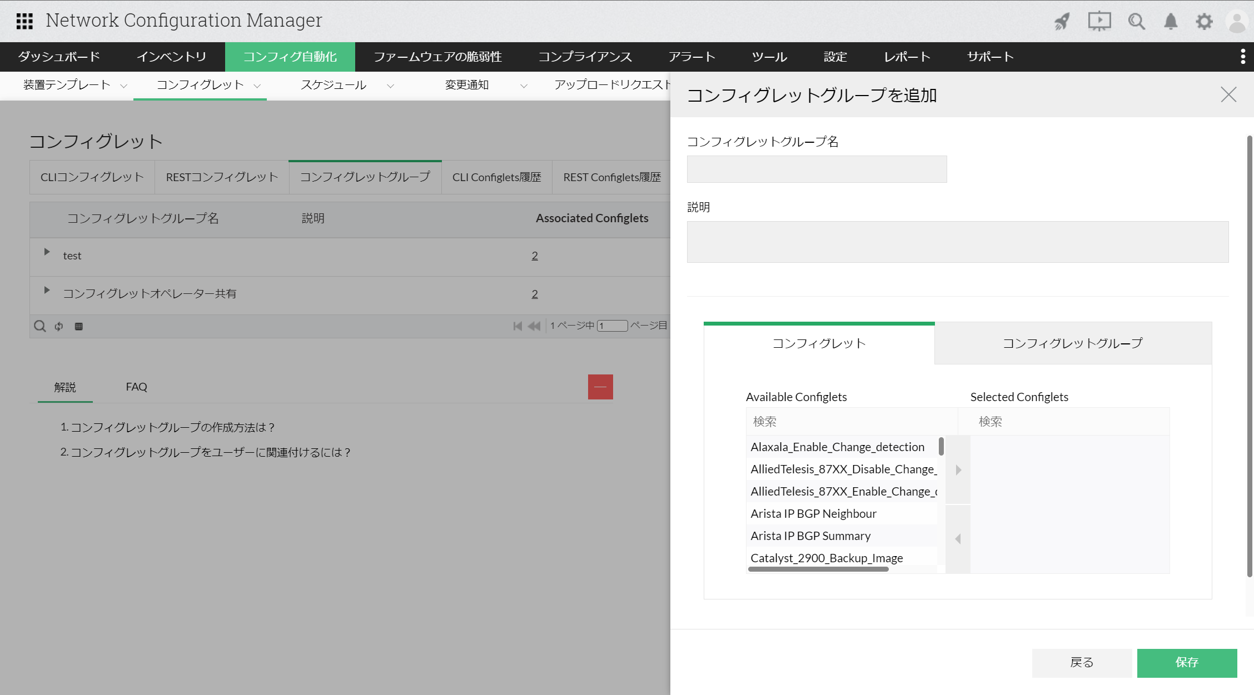Click the header search magnifier icon
The image size is (1254, 695).
coord(1136,21)
